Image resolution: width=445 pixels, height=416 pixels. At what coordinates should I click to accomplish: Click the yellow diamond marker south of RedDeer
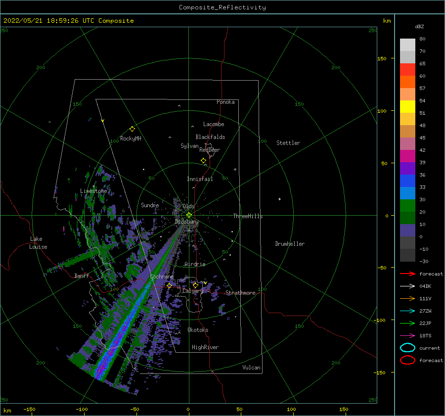[204, 161]
